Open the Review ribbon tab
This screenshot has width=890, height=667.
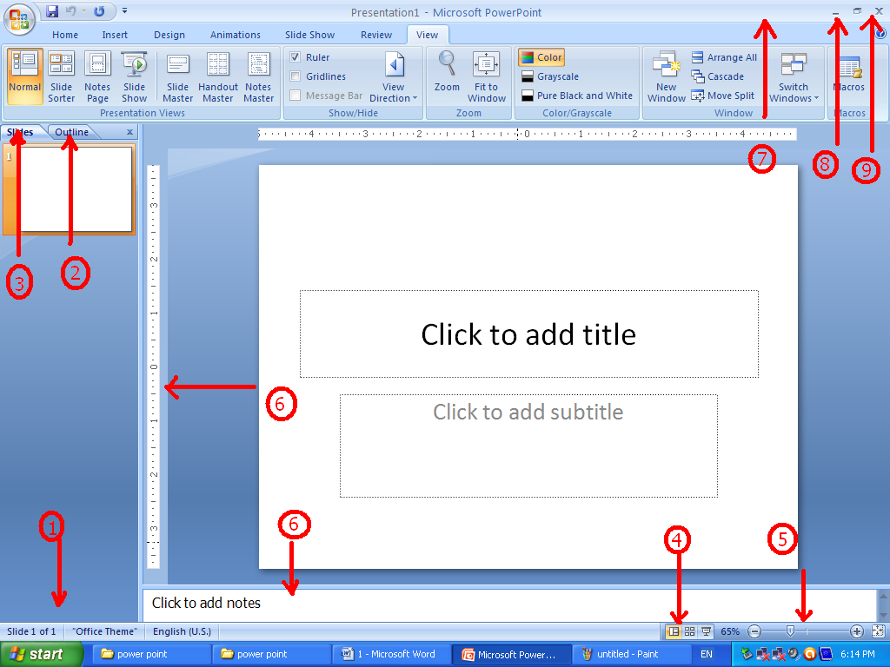click(x=376, y=35)
